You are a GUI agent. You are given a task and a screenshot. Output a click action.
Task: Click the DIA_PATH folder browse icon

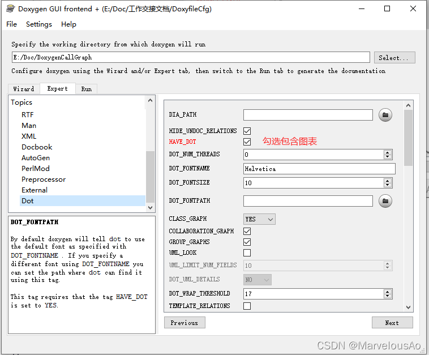[x=385, y=115]
